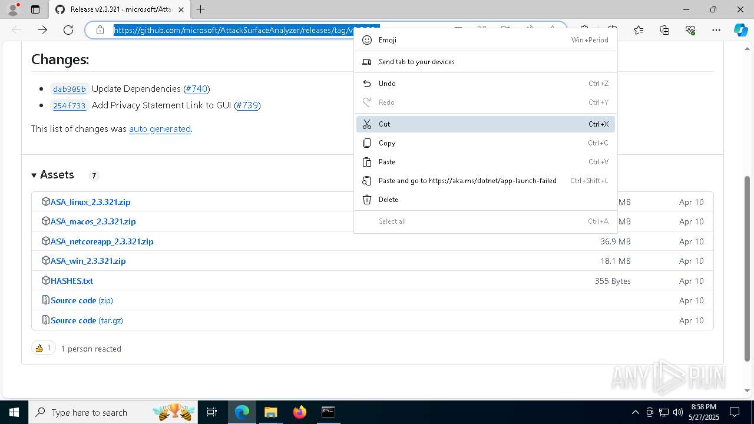
Task: Open the terminal window from the taskbar
Action: [328, 412]
